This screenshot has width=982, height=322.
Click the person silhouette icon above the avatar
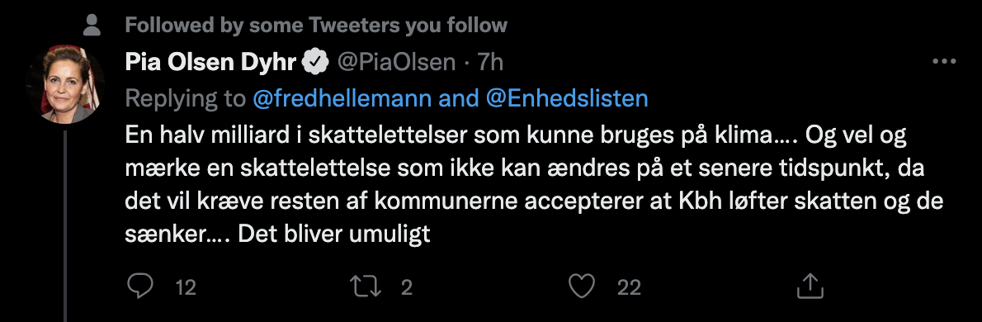pyautogui.click(x=92, y=25)
